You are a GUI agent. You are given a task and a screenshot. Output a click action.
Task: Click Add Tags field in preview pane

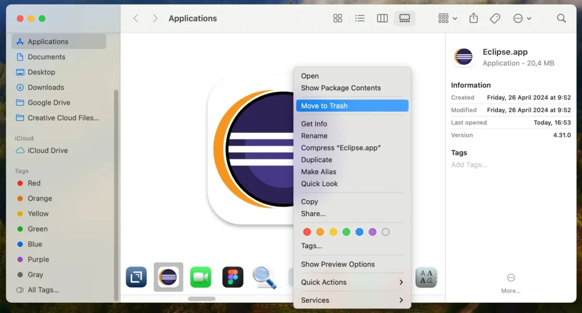(x=469, y=164)
